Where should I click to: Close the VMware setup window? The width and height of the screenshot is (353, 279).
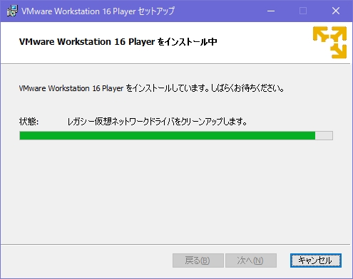(x=336, y=11)
